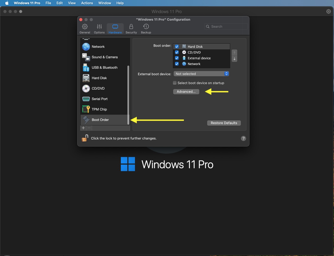Select the Network boot order row
Screen dimensions: 334x256
pyautogui.click(x=201, y=64)
